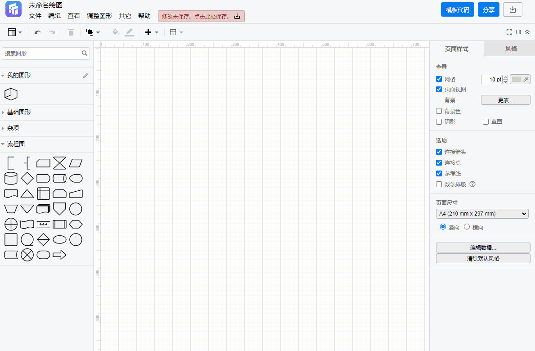Open the table grid dropdown

coord(176,32)
